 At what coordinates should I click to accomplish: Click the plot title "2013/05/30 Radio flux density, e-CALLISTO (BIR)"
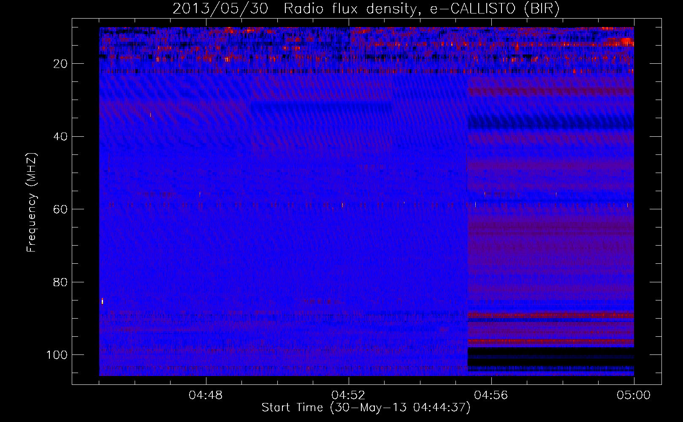[366, 9]
